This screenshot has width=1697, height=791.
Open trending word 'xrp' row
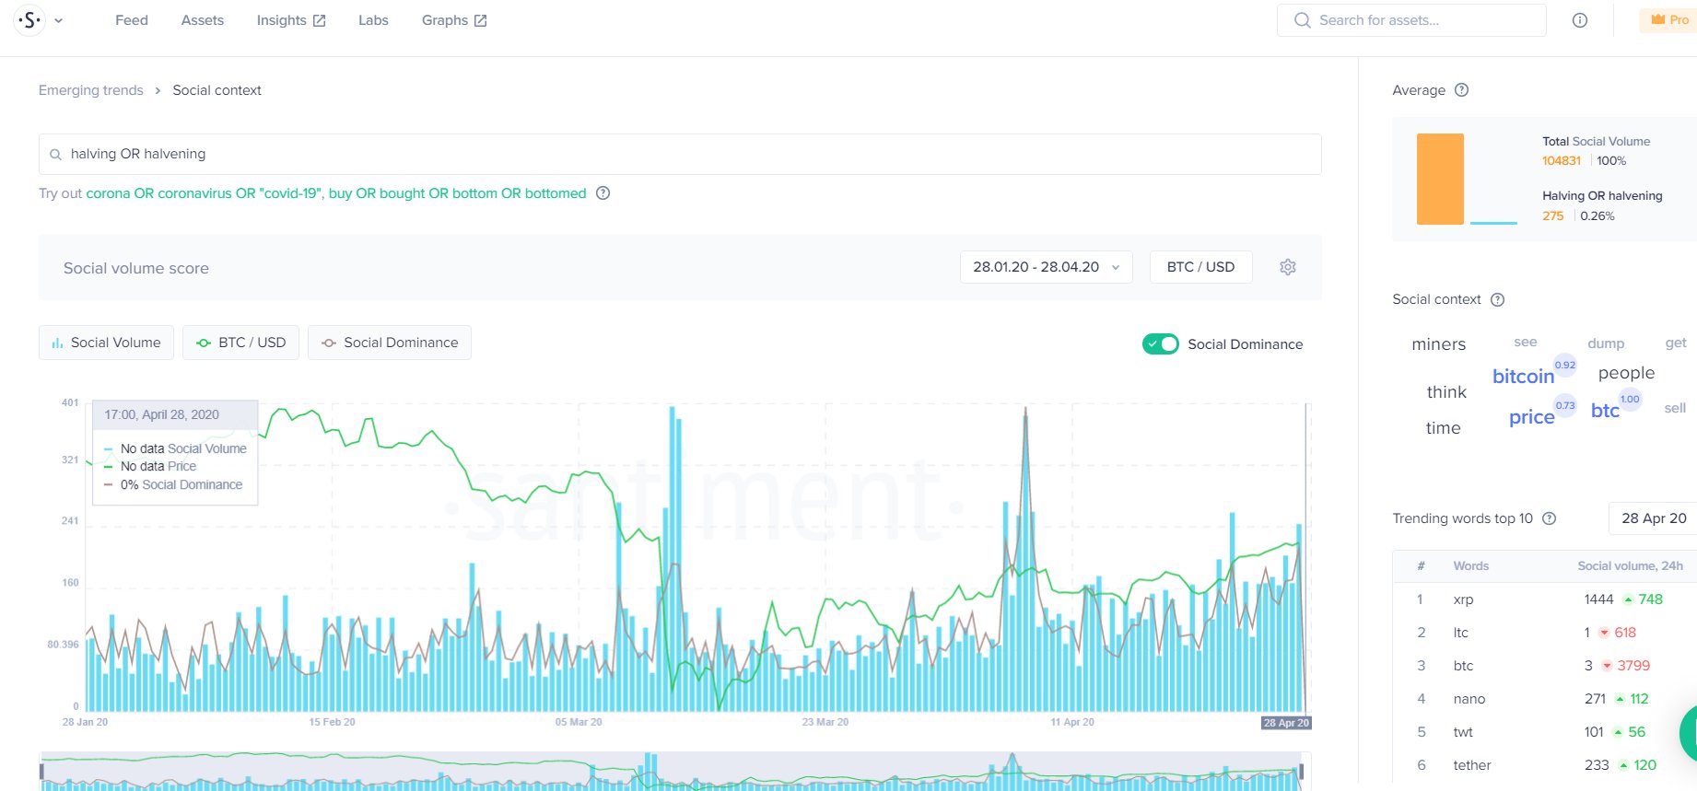pyautogui.click(x=1545, y=599)
